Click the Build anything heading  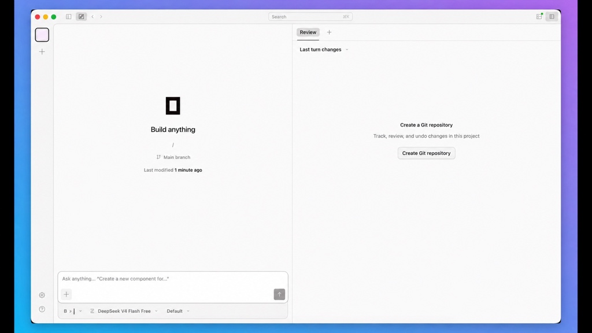173,129
